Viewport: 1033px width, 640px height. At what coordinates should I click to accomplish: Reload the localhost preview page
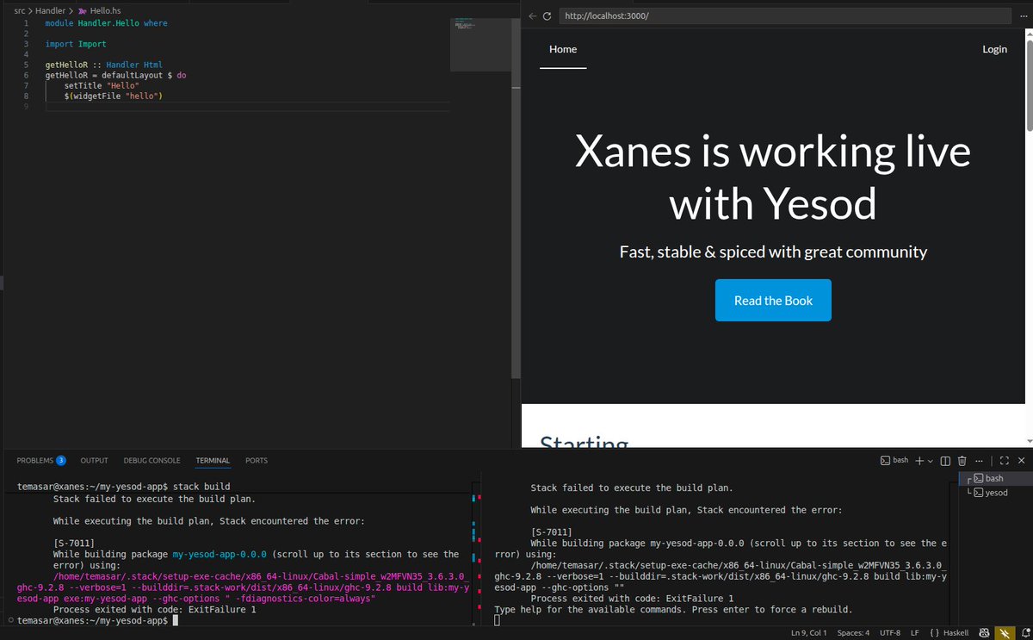point(547,16)
